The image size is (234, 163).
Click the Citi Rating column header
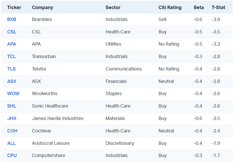click(x=170, y=8)
